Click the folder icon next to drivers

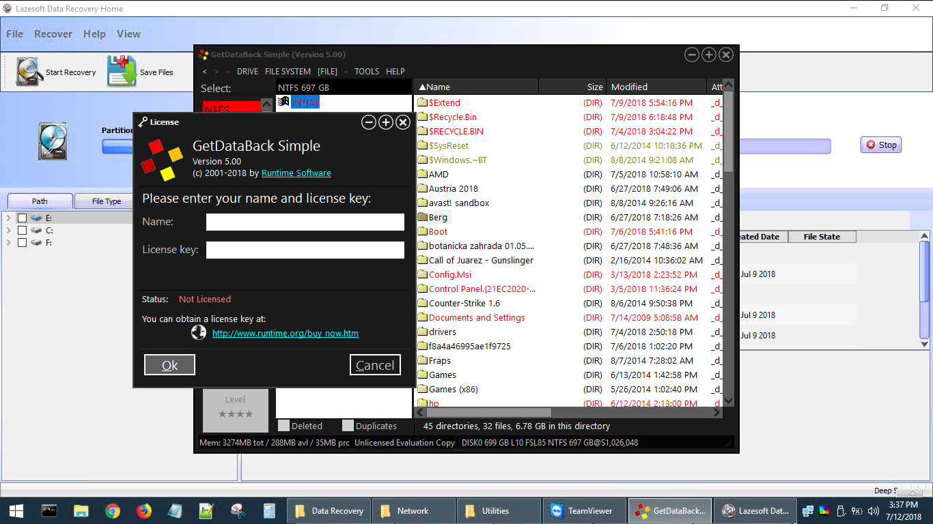pos(422,332)
